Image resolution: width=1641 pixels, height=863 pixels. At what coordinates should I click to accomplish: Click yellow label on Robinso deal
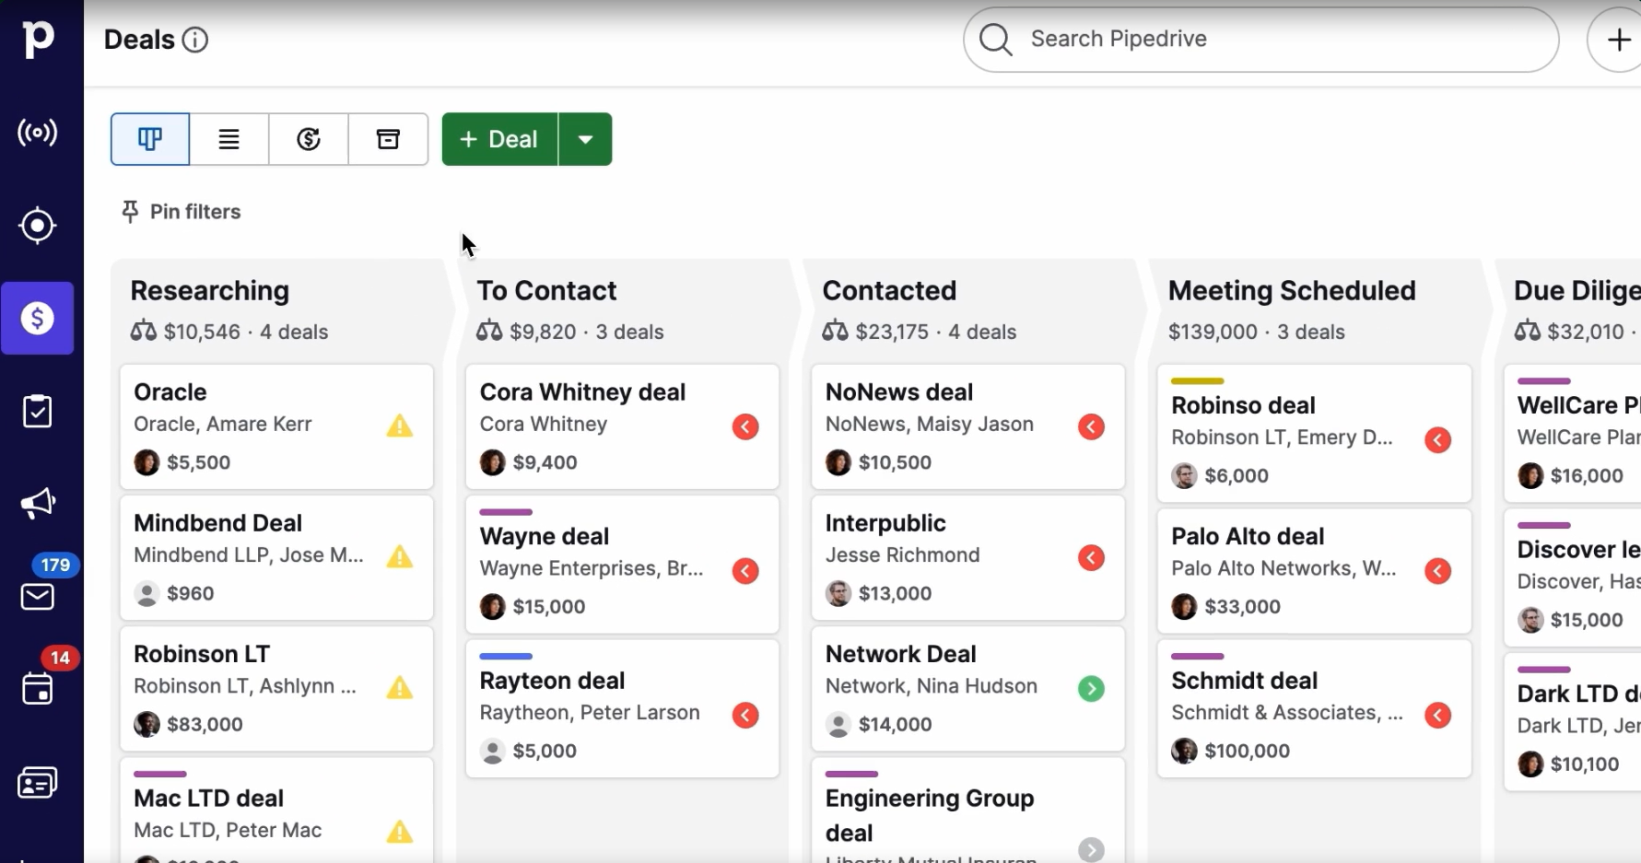(x=1197, y=381)
